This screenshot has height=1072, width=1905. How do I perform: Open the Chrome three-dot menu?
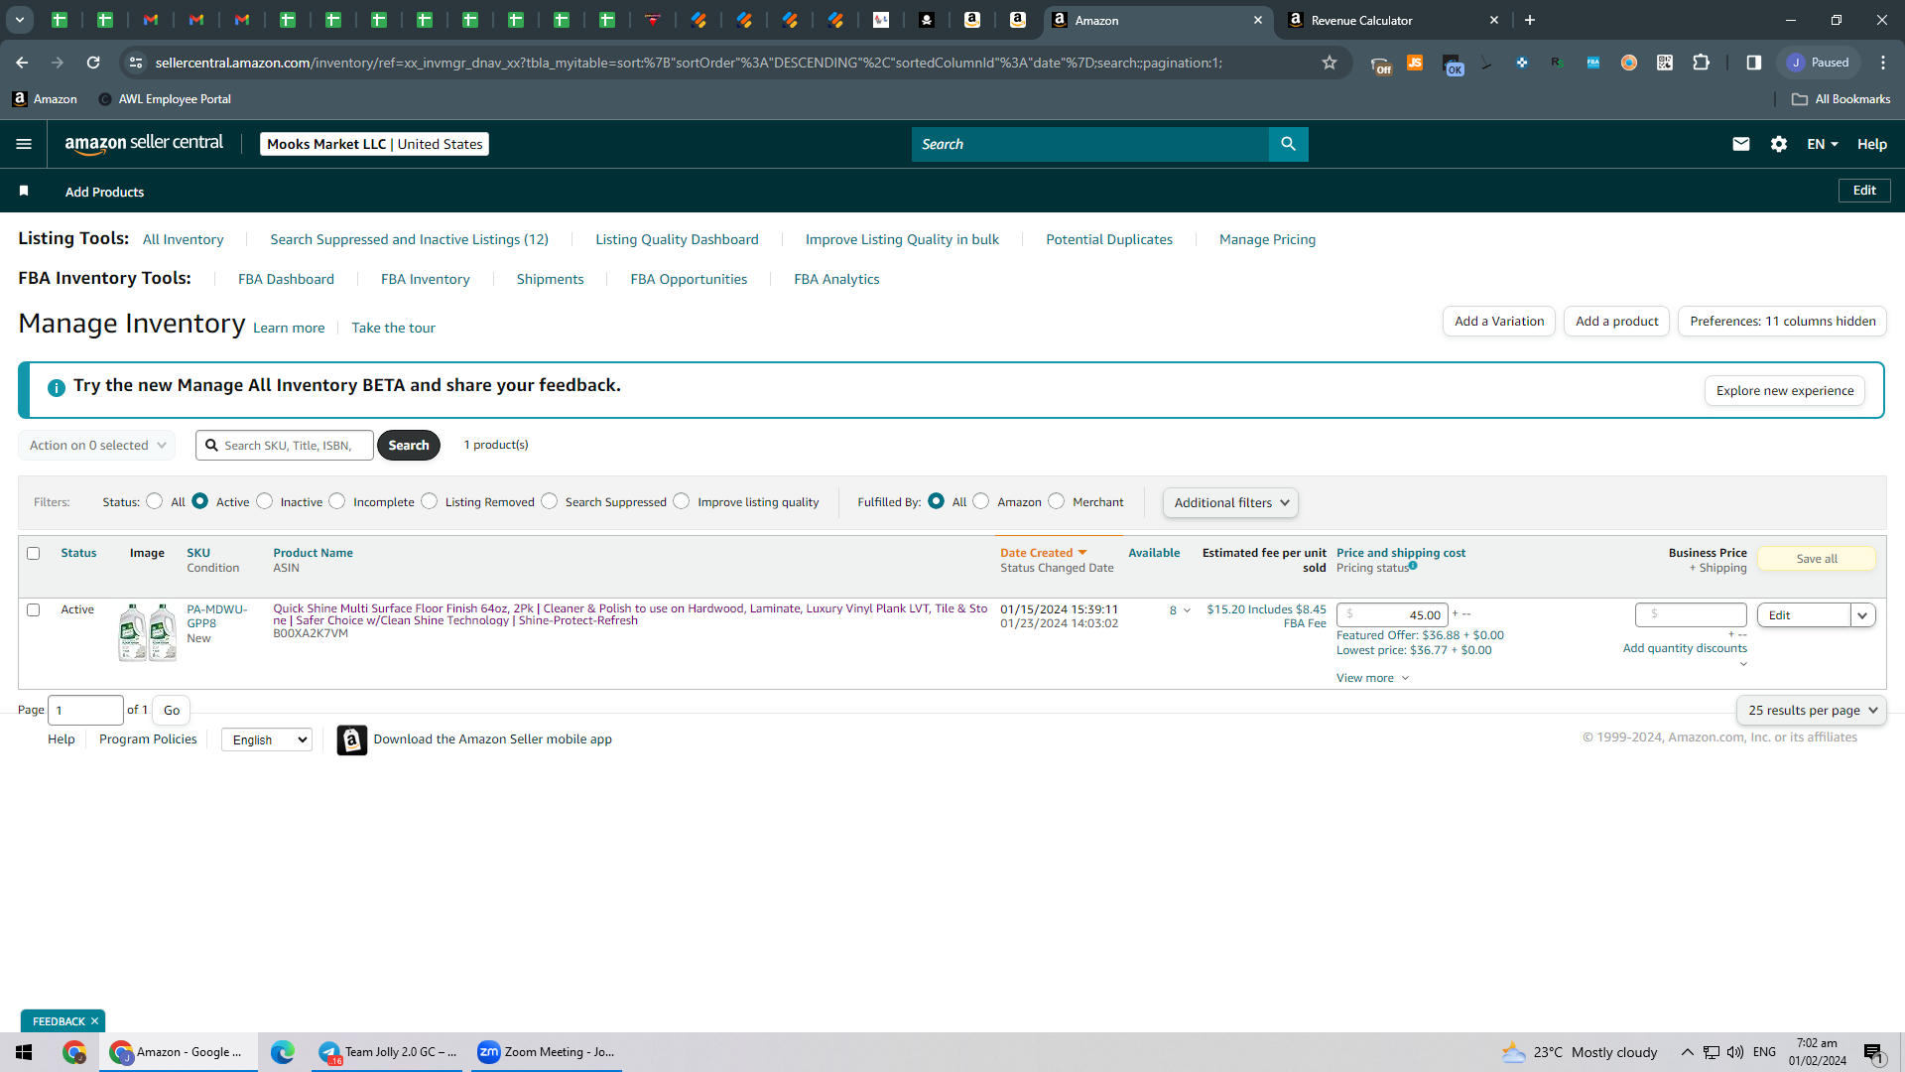click(x=1883, y=63)
